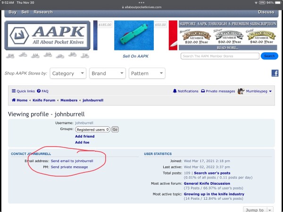Open the Registered users group selector
The image size is (283, 212).
tap(92, 130)
